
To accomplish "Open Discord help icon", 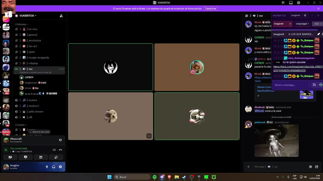I will point(299,3).
